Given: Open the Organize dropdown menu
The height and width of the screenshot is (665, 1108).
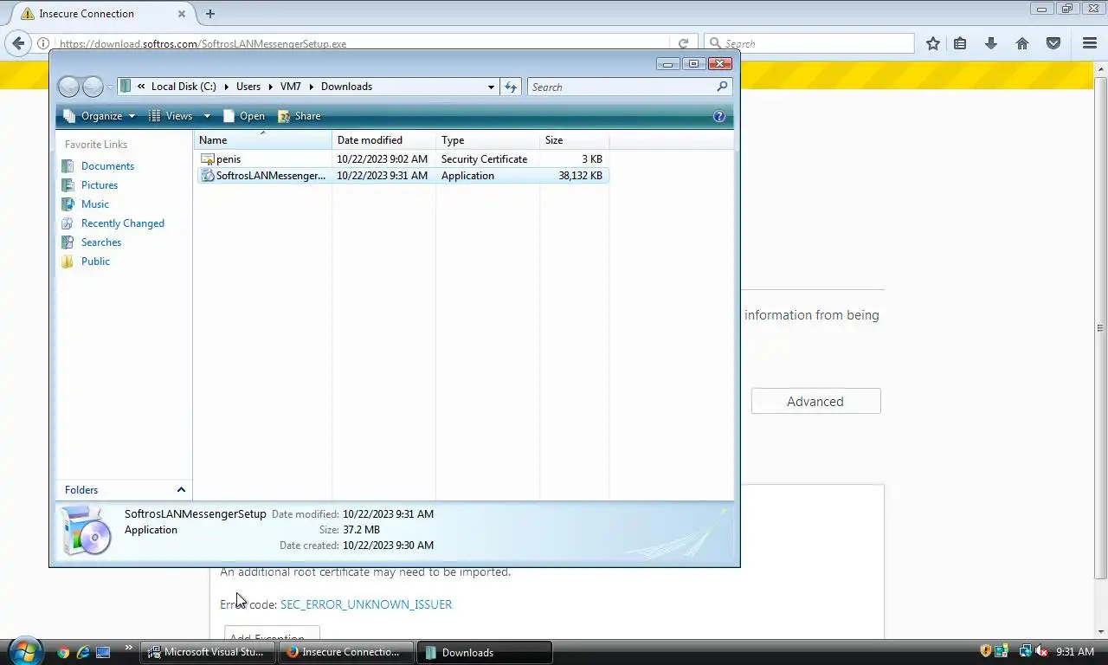Looking at the screenshot, I should pos(100,116).
